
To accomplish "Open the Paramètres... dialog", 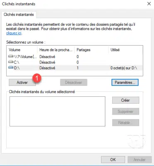I will (125, 83).
